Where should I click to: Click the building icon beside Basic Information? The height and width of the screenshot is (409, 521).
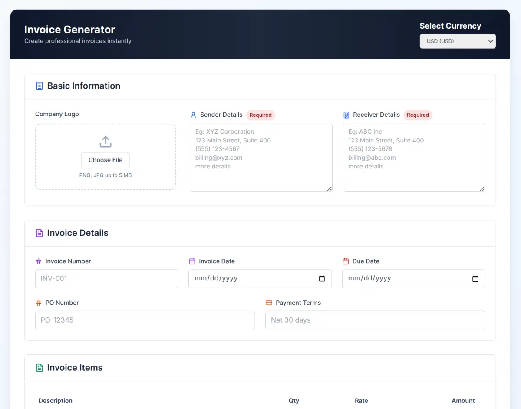(x=40, y=86)
